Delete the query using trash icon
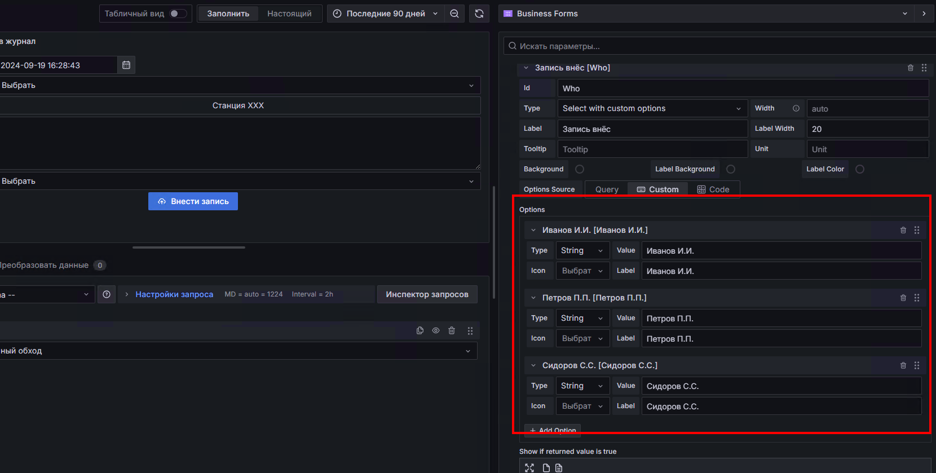 [452, 331]
